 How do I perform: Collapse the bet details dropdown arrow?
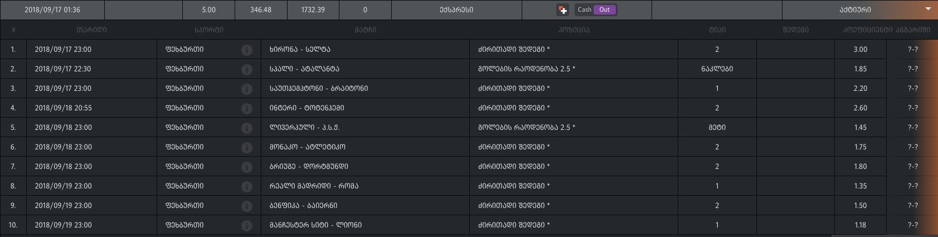click(928, 9)
